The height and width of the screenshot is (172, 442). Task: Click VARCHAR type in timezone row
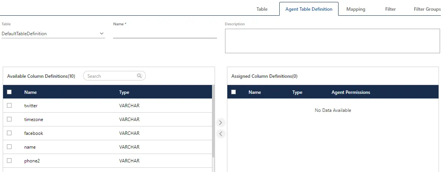tap(129, 119)
